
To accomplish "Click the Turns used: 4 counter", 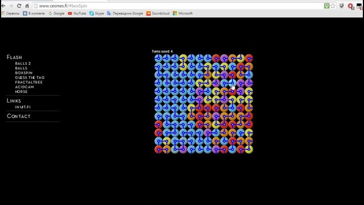I will tap(162, 51).
